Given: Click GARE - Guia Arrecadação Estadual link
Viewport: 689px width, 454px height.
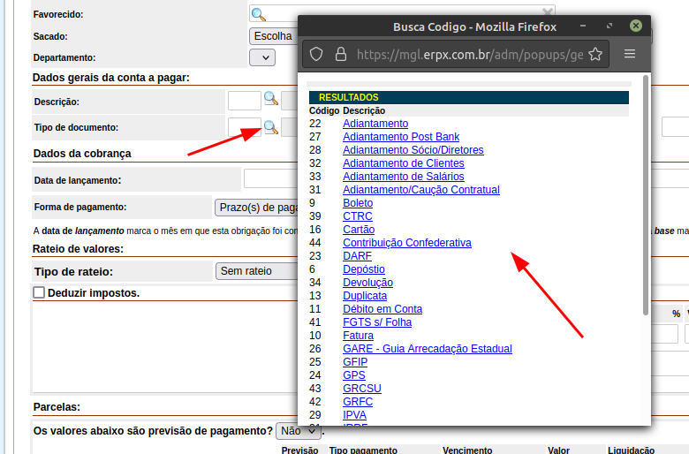Looking at the screenshot, I should tap(427, 349).
